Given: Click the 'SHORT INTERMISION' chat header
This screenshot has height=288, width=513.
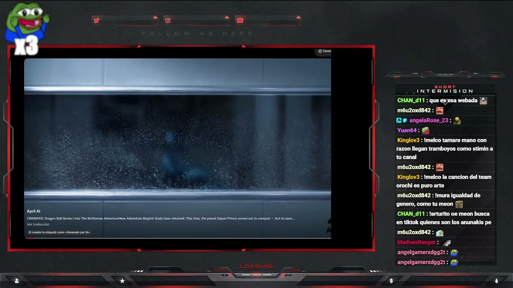Looking at the screenshot, I should (445, 89).
